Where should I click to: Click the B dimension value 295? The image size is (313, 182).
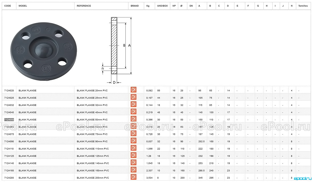pyautogui.click(x=211, y=178)
